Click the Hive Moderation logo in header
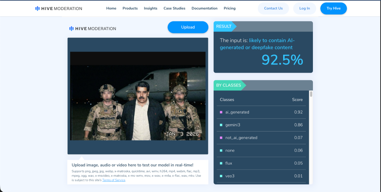Image resolution: width=381 pixels, height=192 pixels. [58, 9]
